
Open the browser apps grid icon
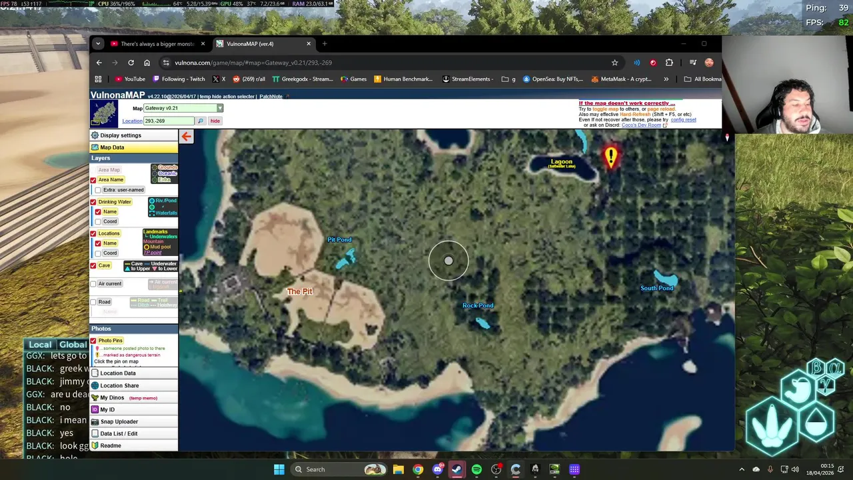(98, 79)
